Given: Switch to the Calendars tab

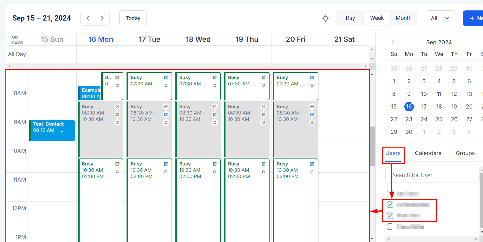Looking at the screenshot, I should 428,153.
